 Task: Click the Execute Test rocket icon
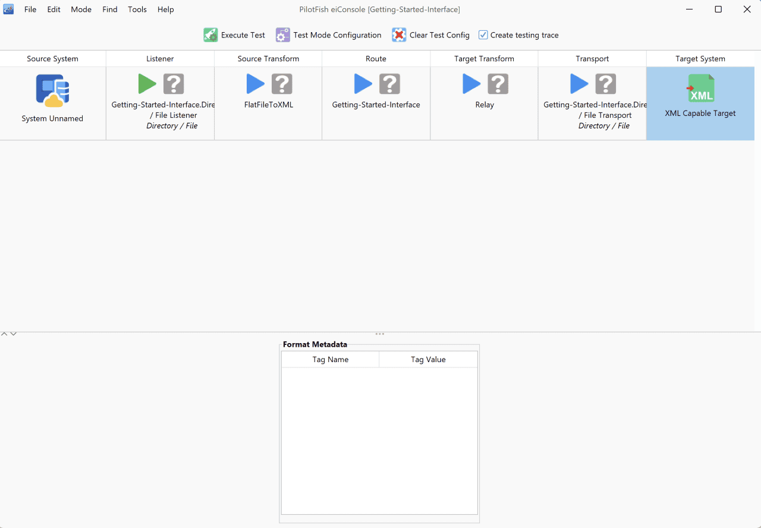point(210,35)
